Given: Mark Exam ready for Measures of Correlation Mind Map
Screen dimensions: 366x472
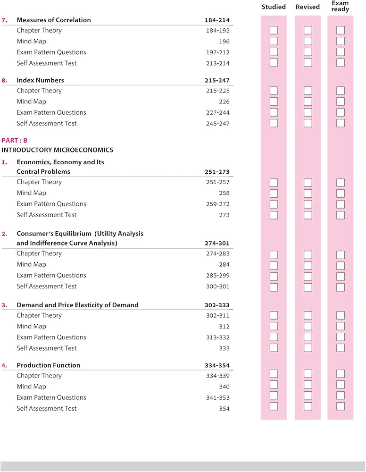Looking at the screenshot, I should (x=341, y=41).
